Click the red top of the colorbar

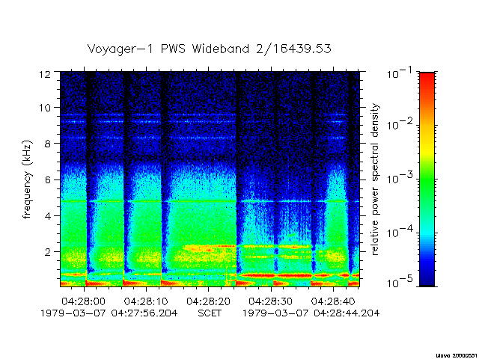[x=427, y=81]
